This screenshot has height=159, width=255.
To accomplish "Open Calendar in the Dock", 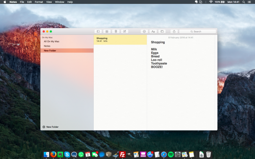I will [x=88, y=154].
